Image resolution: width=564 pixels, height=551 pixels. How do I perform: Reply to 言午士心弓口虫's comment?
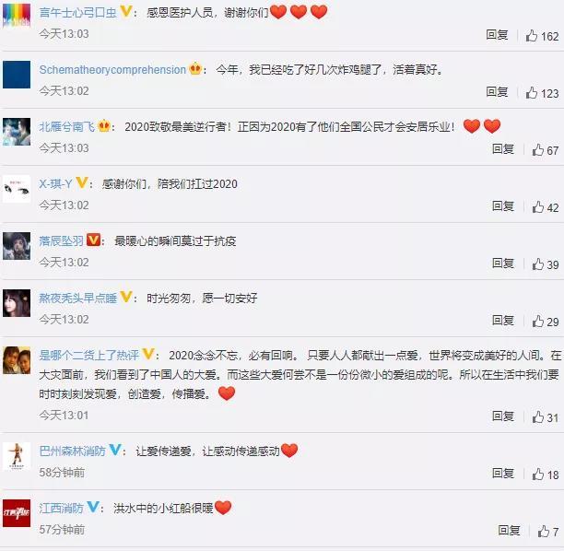tap(497, 35)
